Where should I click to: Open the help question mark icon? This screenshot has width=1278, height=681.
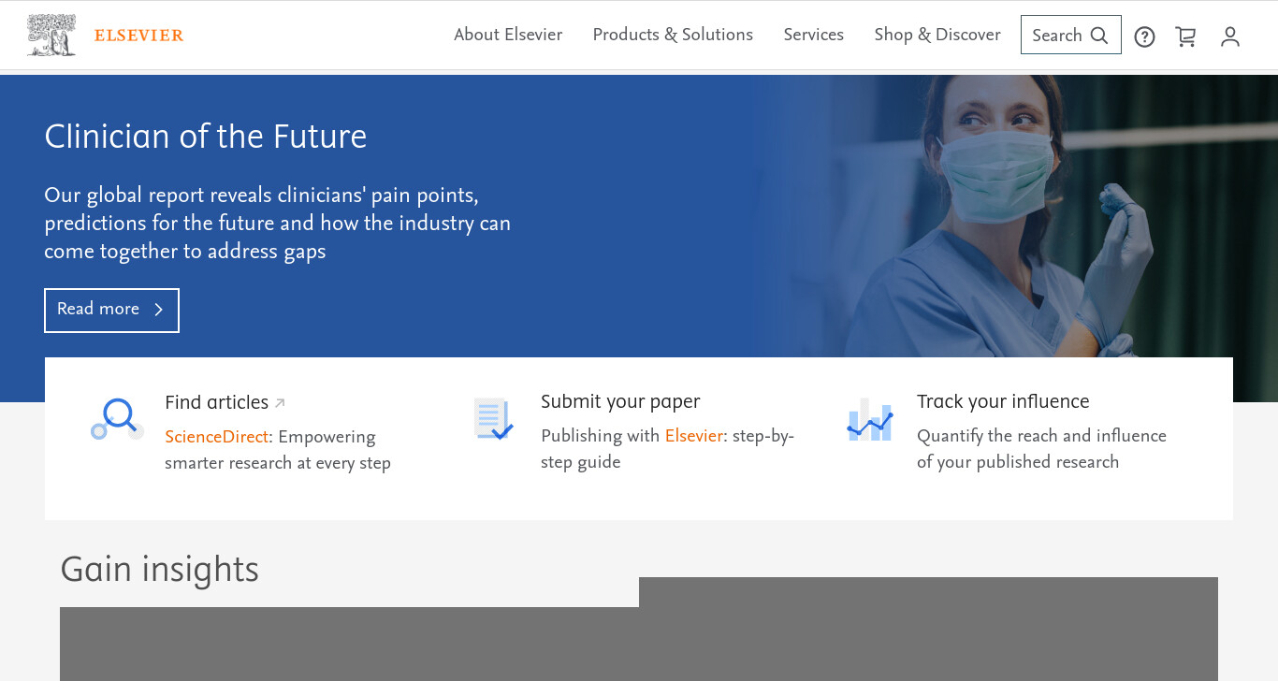click(1144, 36)
